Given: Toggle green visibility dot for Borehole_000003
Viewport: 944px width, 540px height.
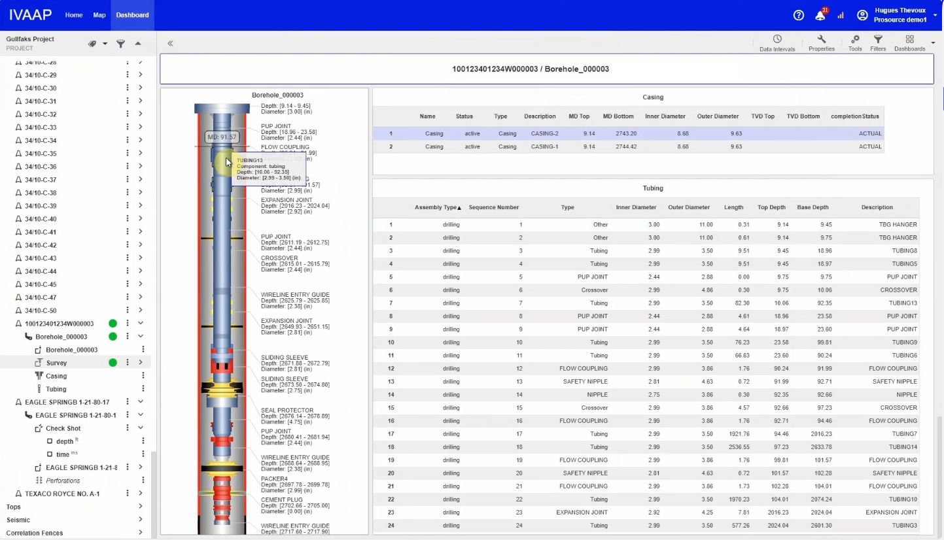Looking at the screenshot, I should point(113,337).
